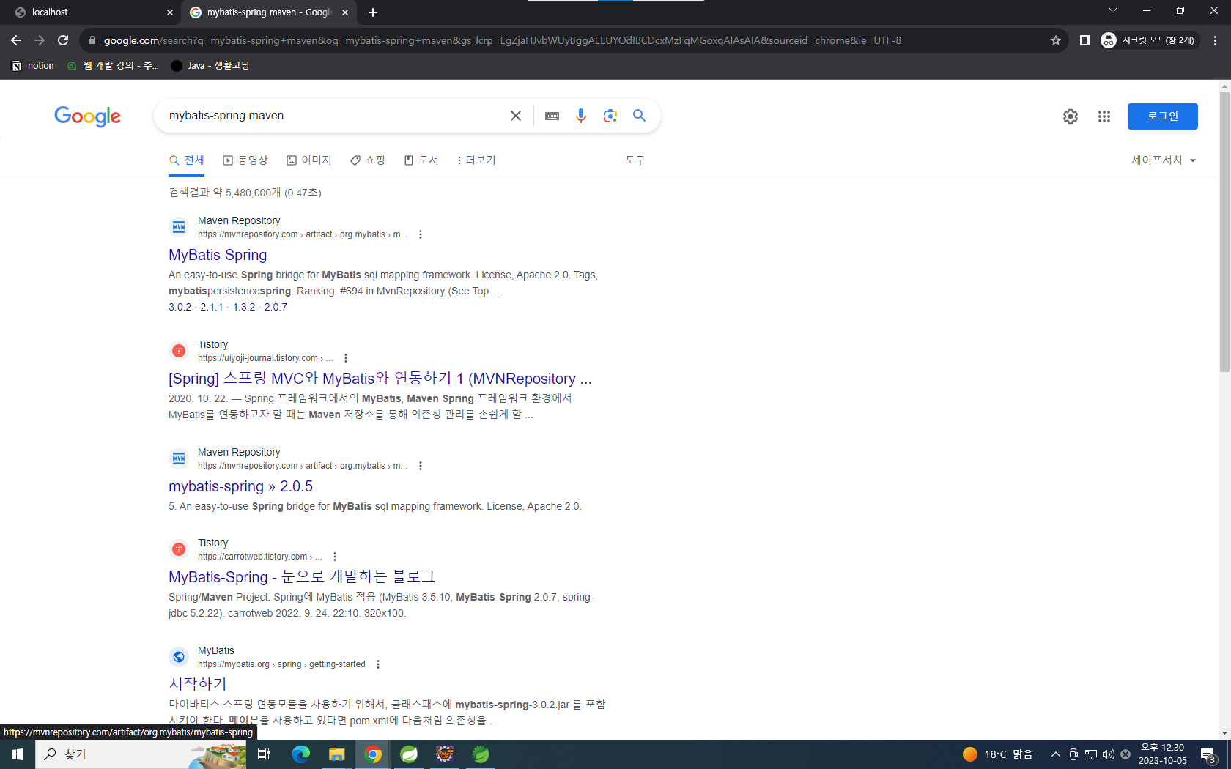1231x769 pixels.
Task: Open the notion bookmark
Action: (33, 66)
